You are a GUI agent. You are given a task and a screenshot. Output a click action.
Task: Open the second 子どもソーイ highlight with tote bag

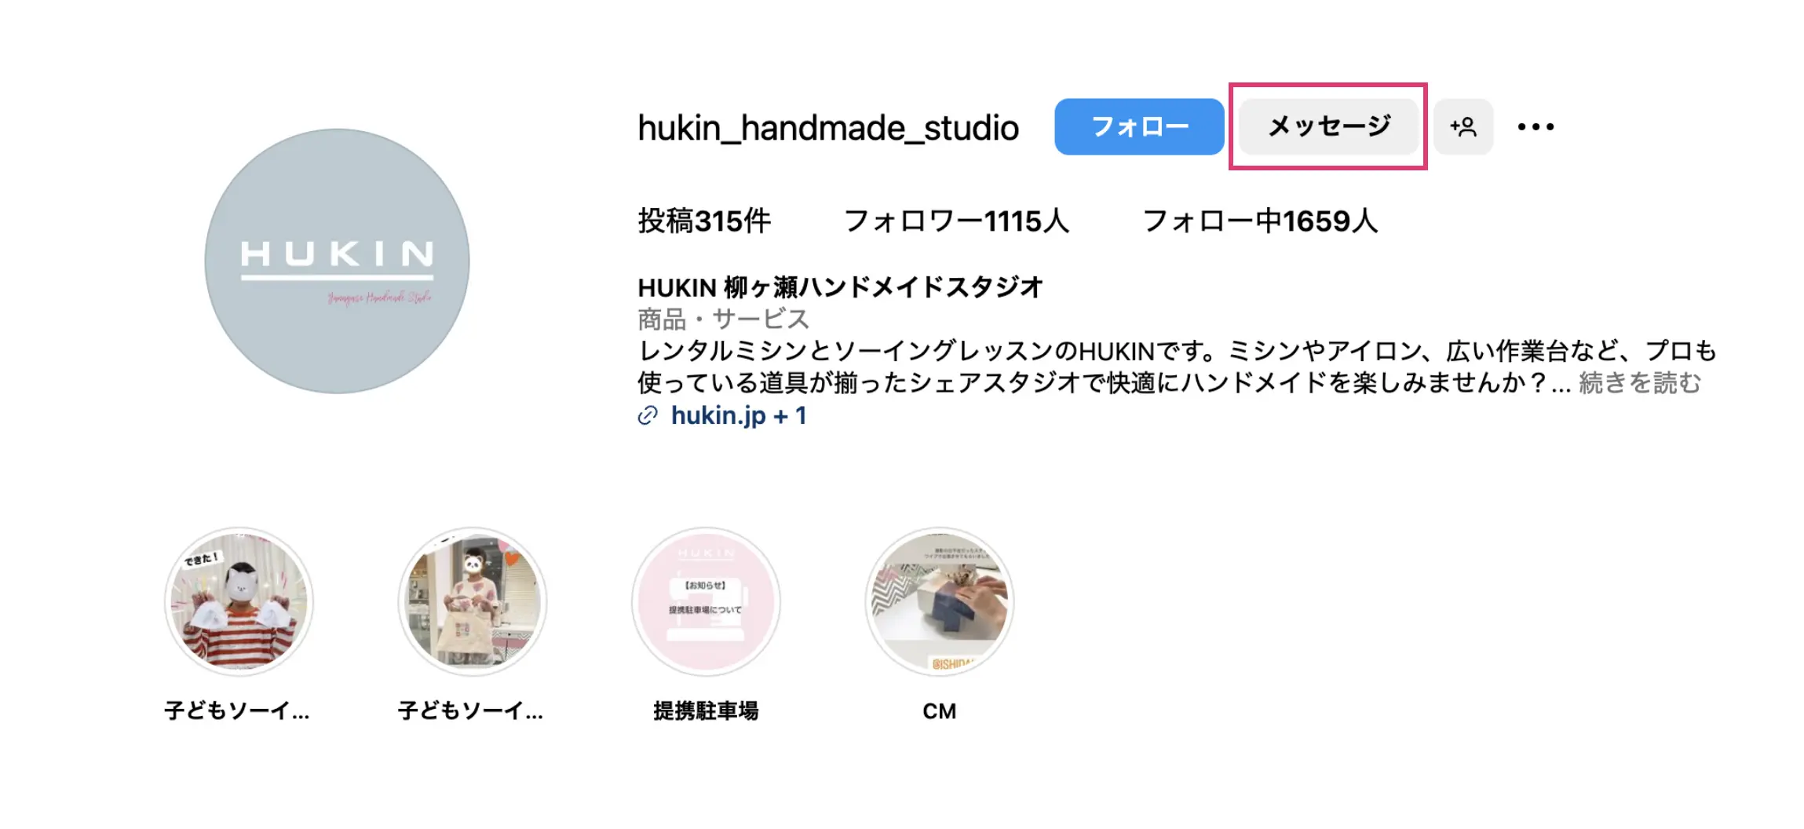473,601
